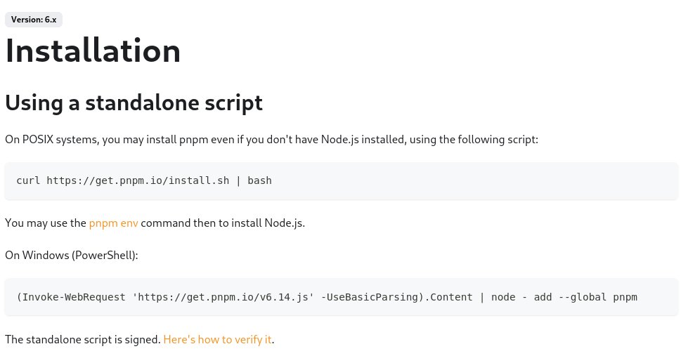Click the word "bash" in the curl command

pyautogui.click(x=260, y=180)
